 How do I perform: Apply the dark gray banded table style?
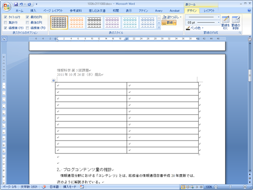coord(94,23)
